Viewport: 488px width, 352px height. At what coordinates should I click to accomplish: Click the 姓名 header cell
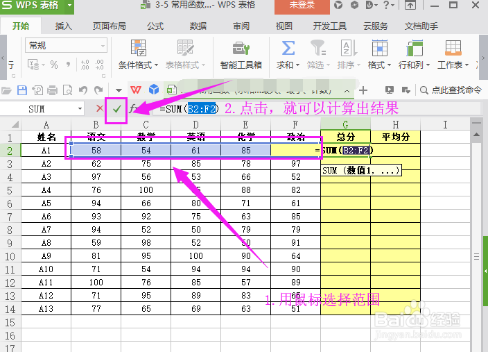pos(46,137)
